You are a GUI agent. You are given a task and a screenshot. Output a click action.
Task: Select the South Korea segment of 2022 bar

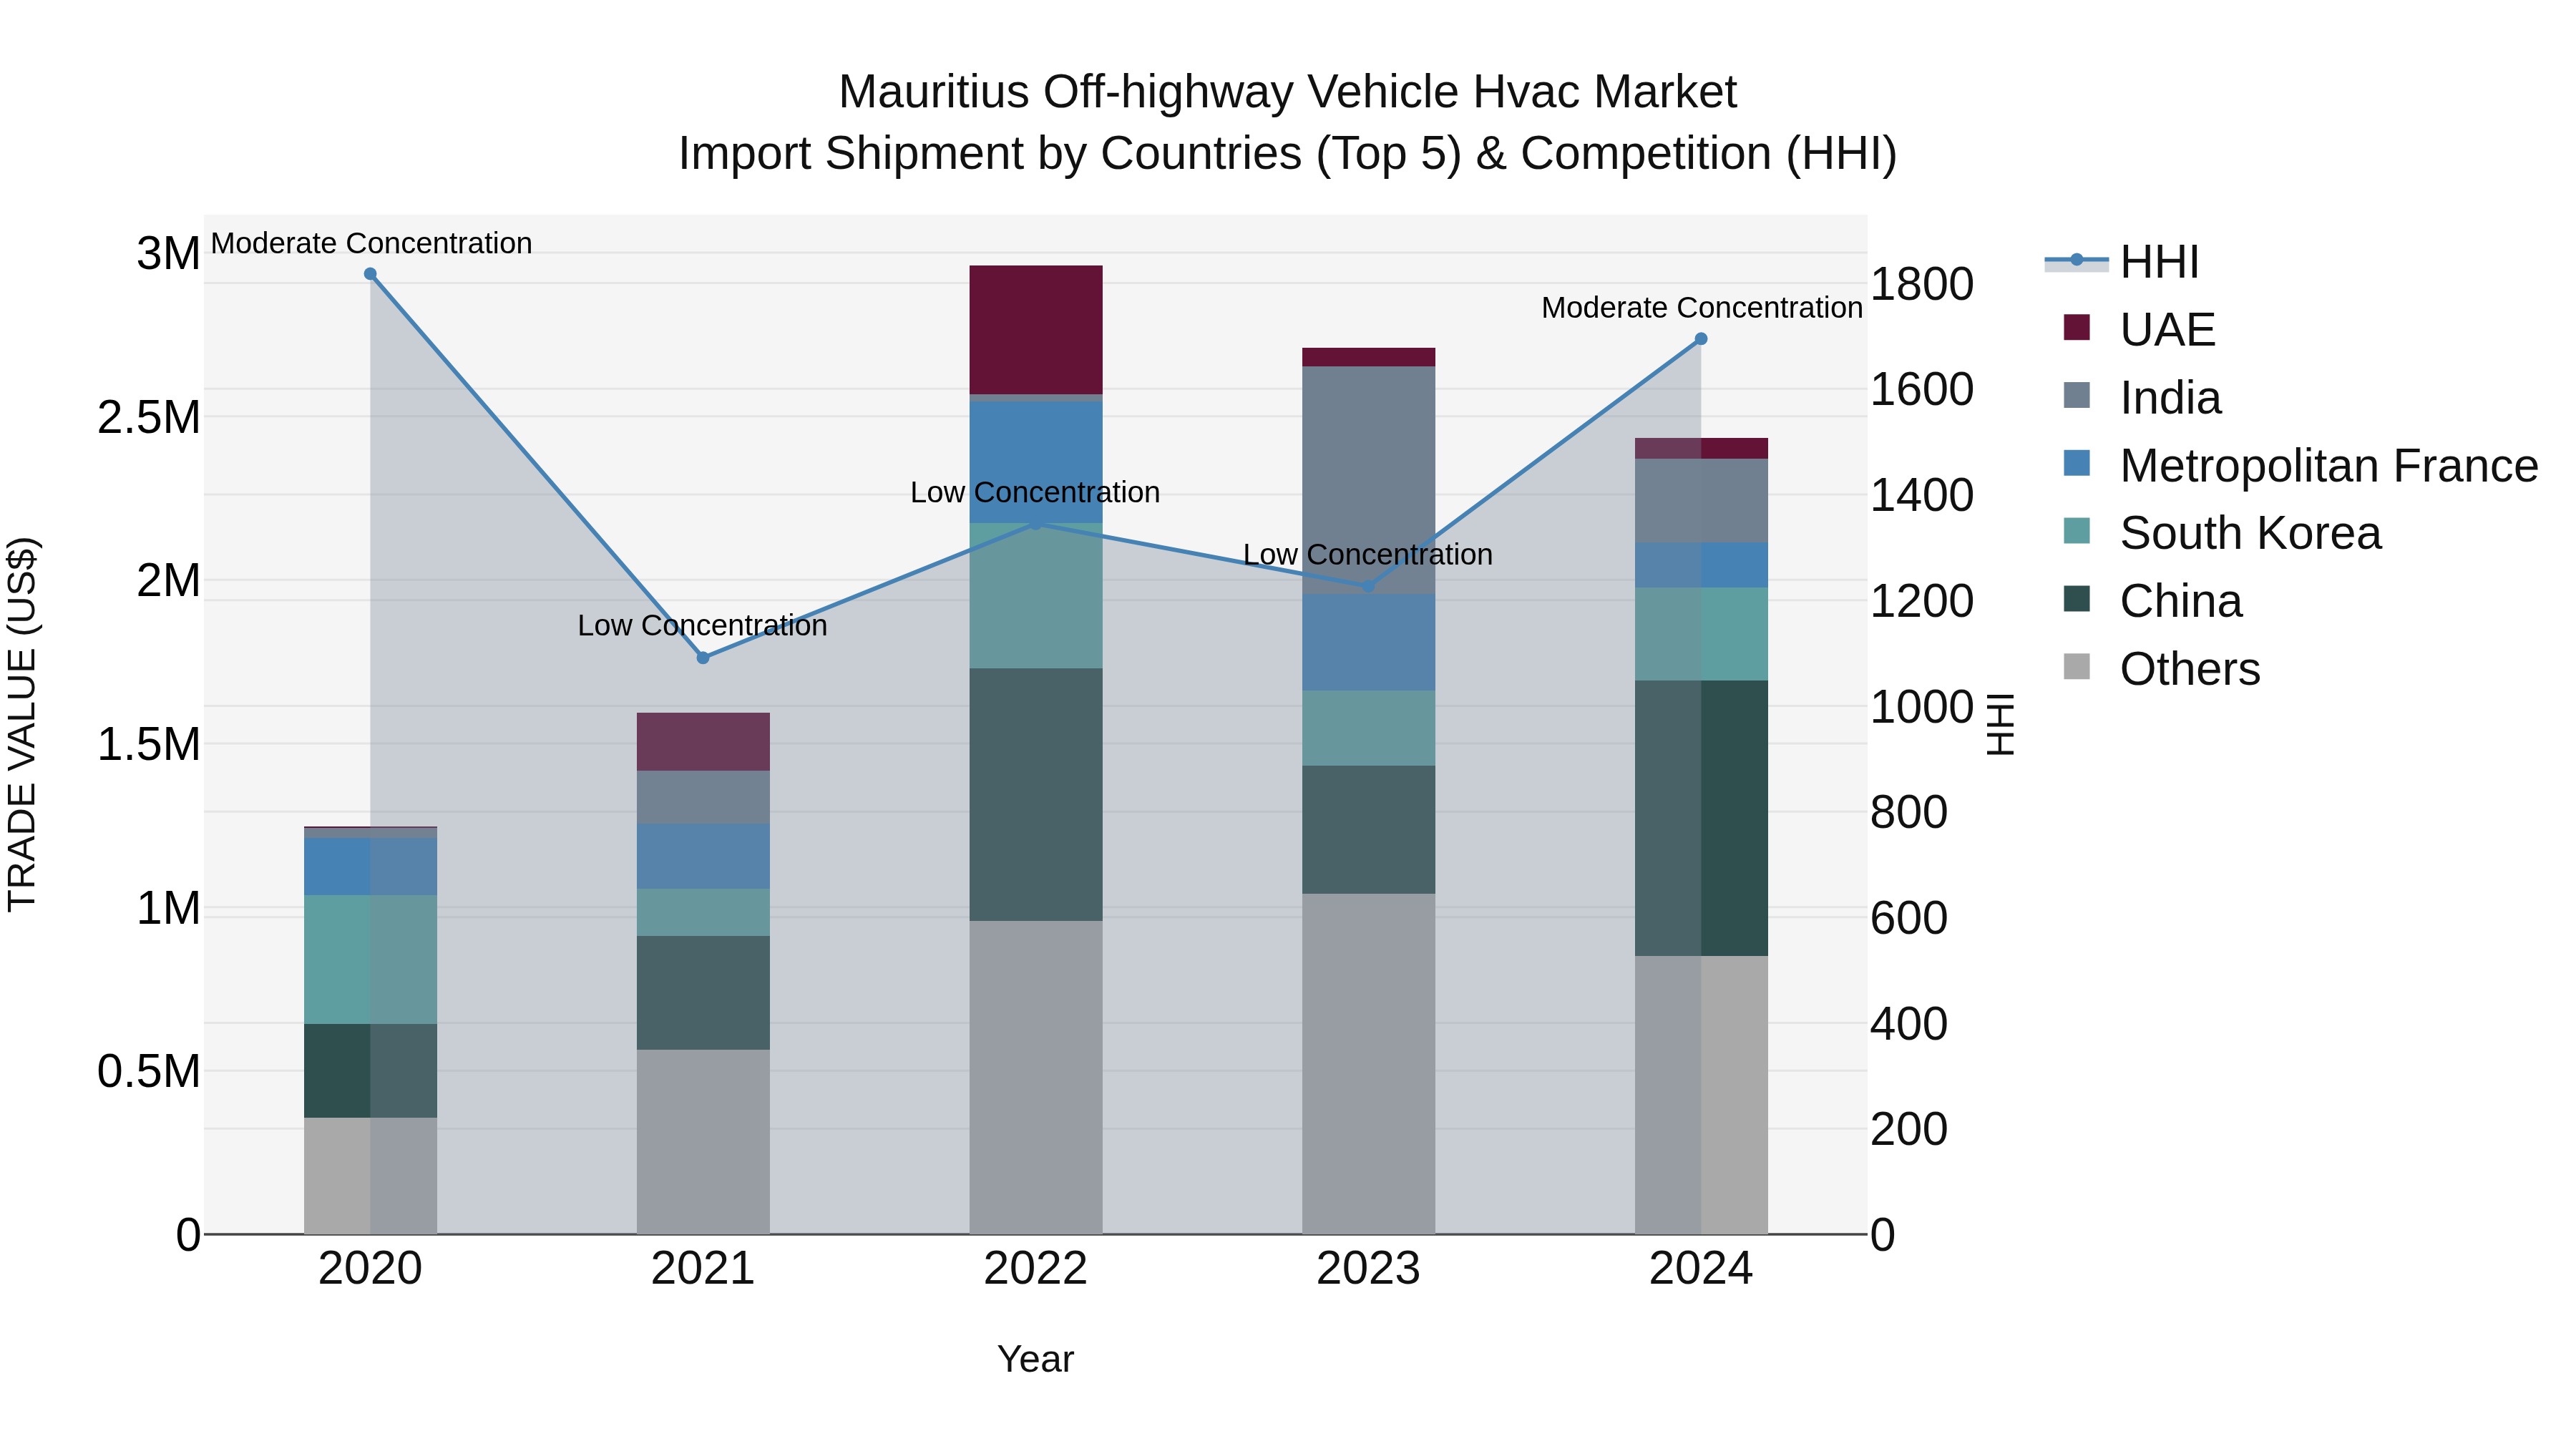point(1036,596)
